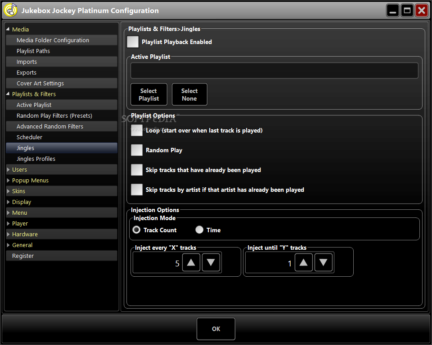Confirm settings with OK button
This screenshot has width=432, height=345.
tap(216, 329)
